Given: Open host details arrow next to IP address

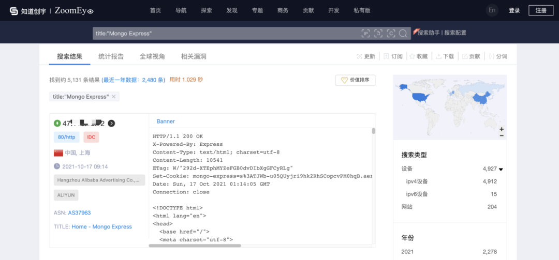Looking at the screenshot, I should click(112, 123).
